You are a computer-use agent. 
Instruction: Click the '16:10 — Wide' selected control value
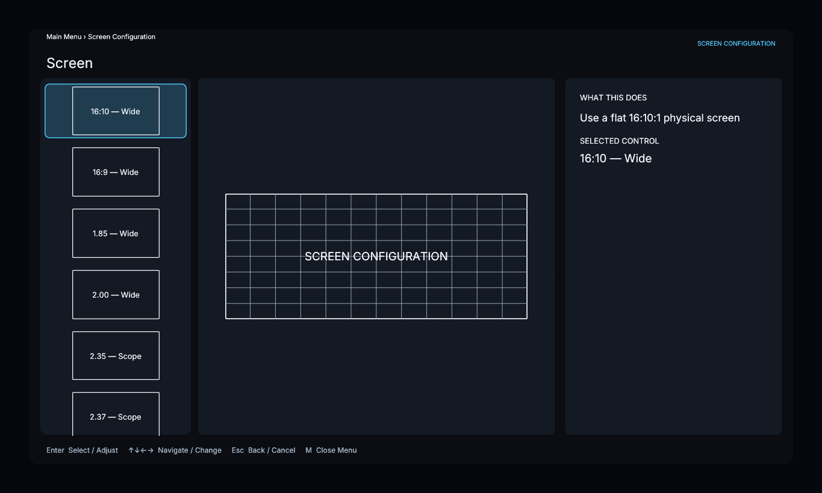pyautogui.click(x=615, y=158)
